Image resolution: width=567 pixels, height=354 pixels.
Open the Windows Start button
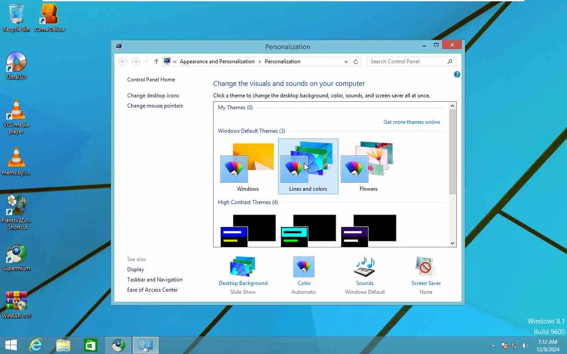click(x=11, y=345)
